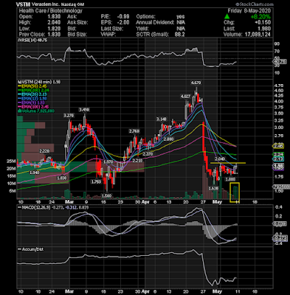The width and height of the screenshot is (290, 295).
Task: Click the SCTR (Small) value 88.2
Action: tap(179, 34)
